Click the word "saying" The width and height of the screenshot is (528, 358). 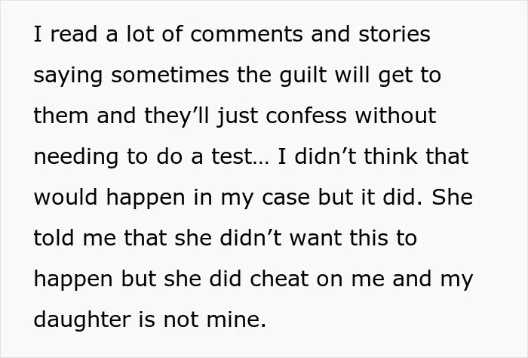(x=68, y=76)
